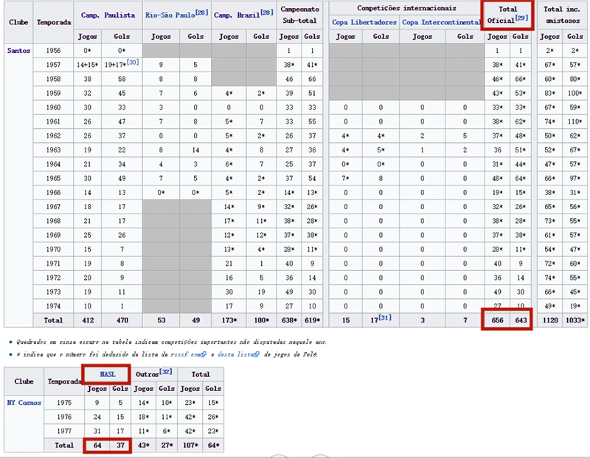Select the 656 Total Oficial games cell

497,320
